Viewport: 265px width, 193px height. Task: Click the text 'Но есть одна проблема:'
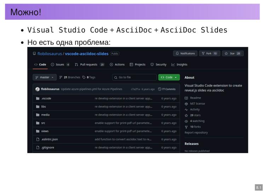(x=69, y=42)
